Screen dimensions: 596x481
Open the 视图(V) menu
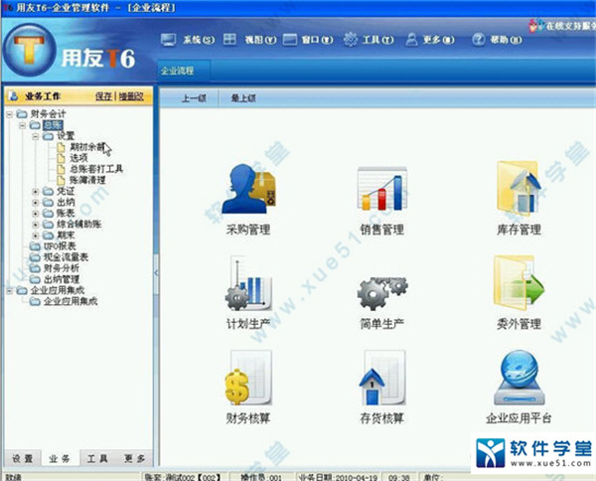point(260,40)
